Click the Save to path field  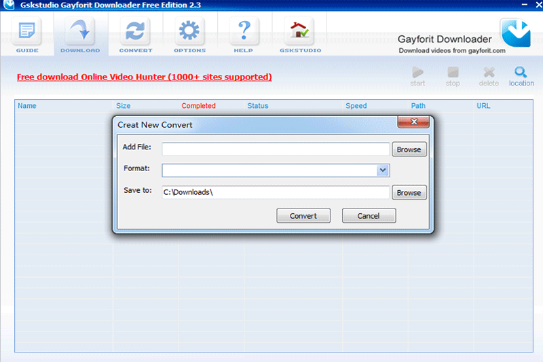(x=276, y=192)
